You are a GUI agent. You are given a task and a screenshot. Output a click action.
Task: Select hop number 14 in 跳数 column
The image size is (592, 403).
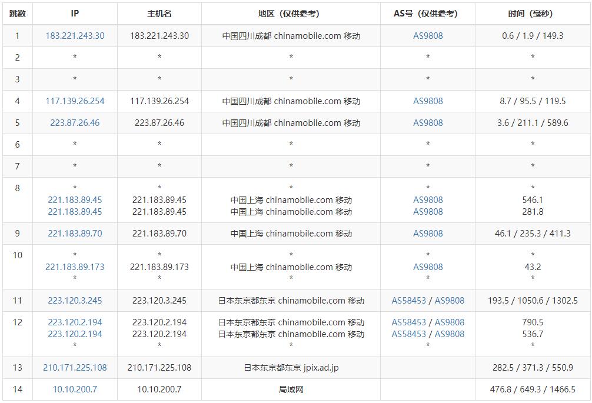point(18,389)
